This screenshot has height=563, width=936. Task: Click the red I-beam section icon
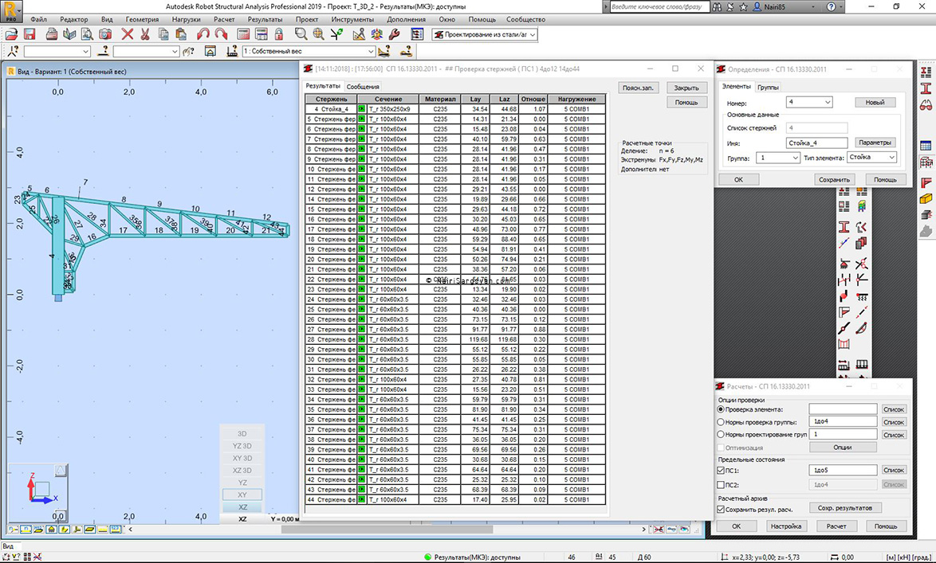click(x=926, y=88)
